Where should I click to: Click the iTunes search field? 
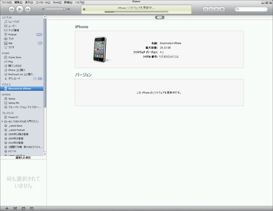(252, 9)
